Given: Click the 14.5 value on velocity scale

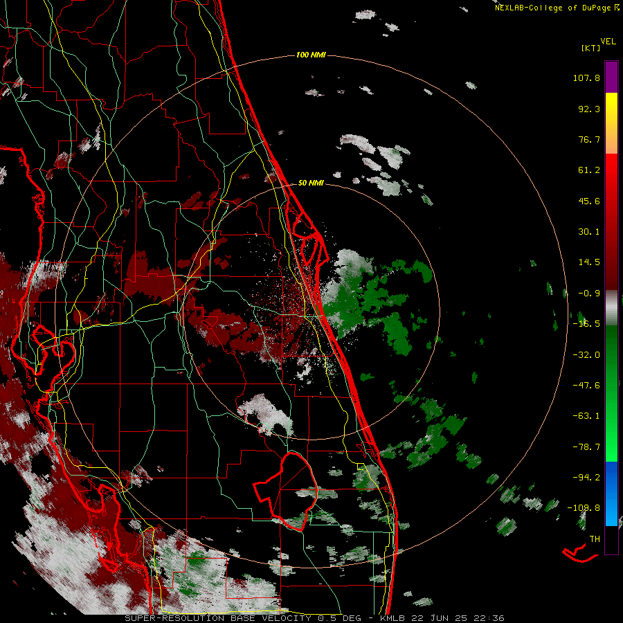Looking at the screenshot, I should (x=589, y=262).
